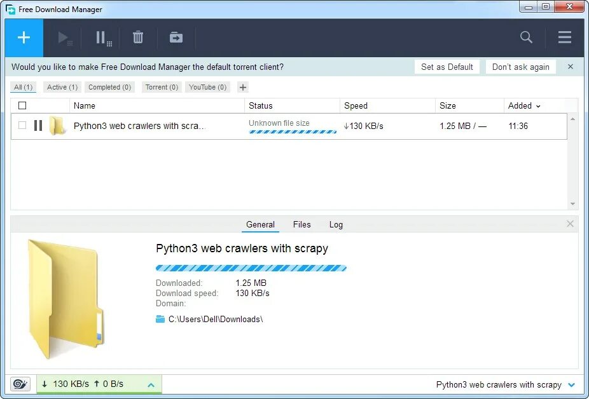Viewport: 589px width, 399px height.
Task: Click status bar 'Python3 web crawlers with scrapy' label
Action: pyautogui.click(x=499, y=385)
